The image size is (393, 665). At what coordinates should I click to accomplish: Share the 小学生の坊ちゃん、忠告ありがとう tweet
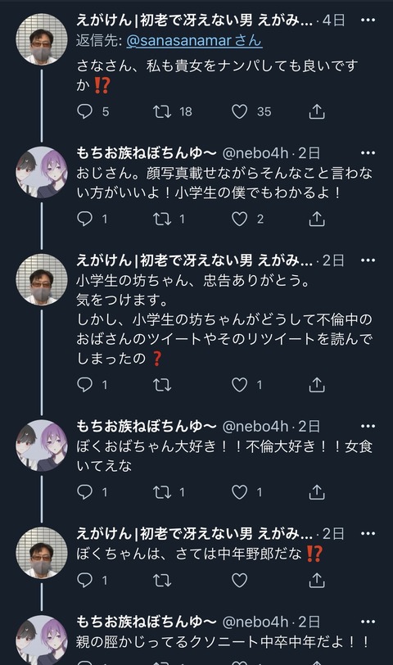[317, 385]
